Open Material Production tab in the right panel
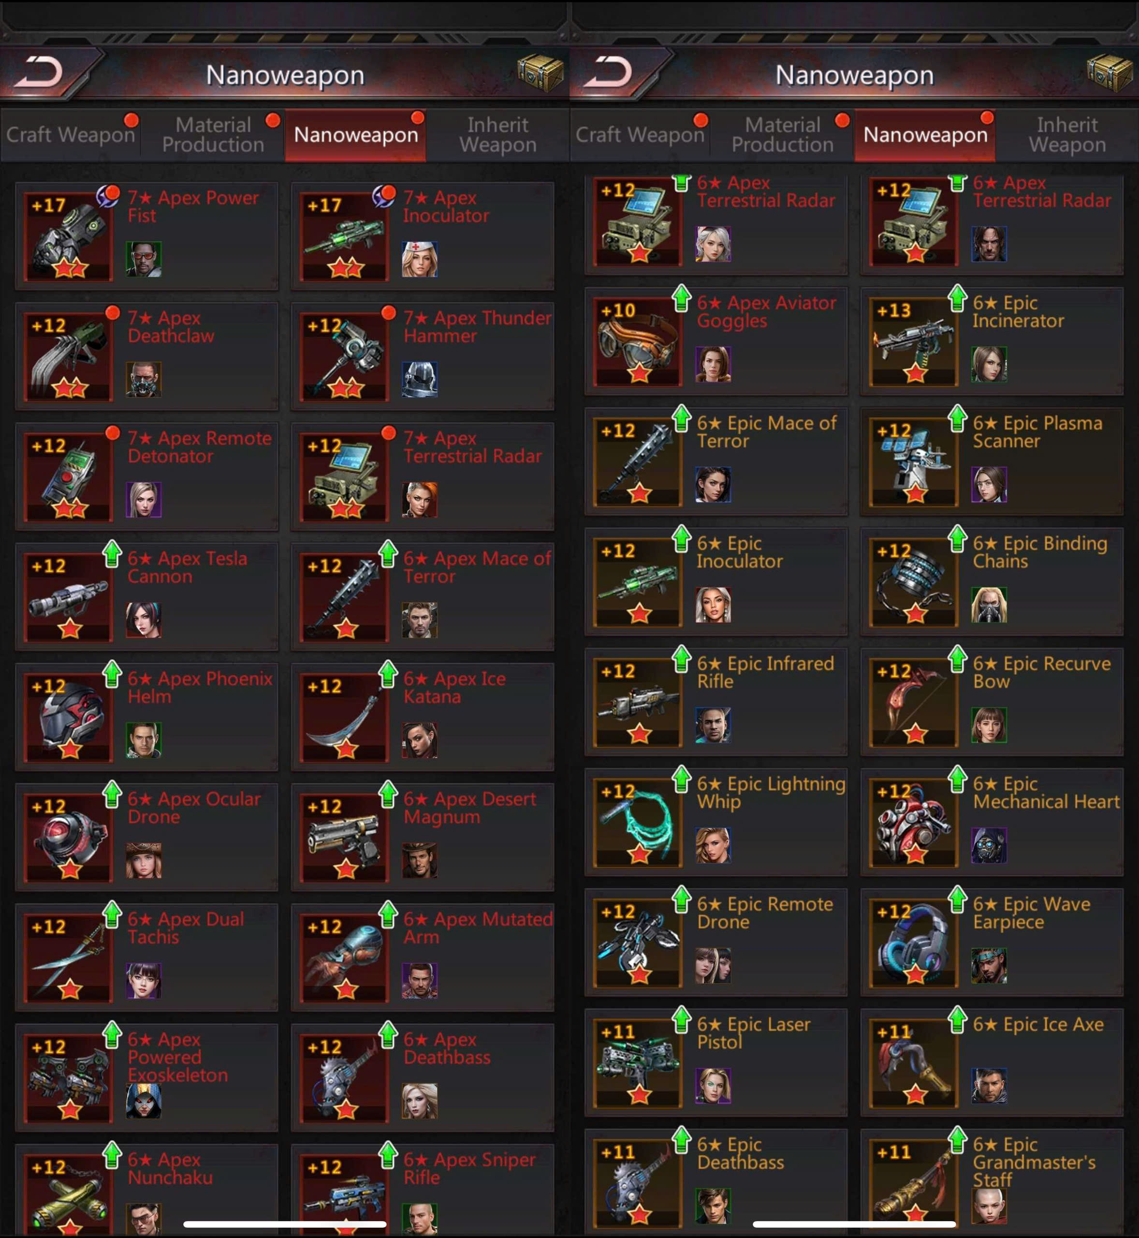The width and height of the screenshot is (1139, 1238). coord(782,134)
